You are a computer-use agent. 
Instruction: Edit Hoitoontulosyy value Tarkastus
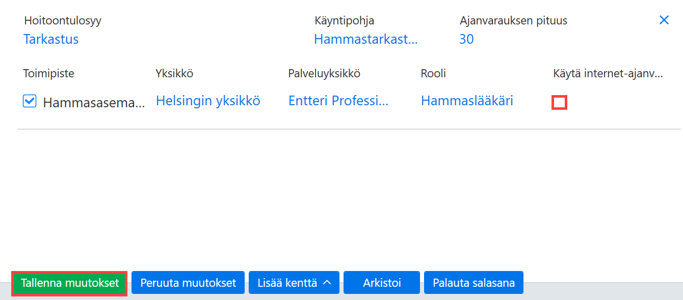click(x=51, y=39)
